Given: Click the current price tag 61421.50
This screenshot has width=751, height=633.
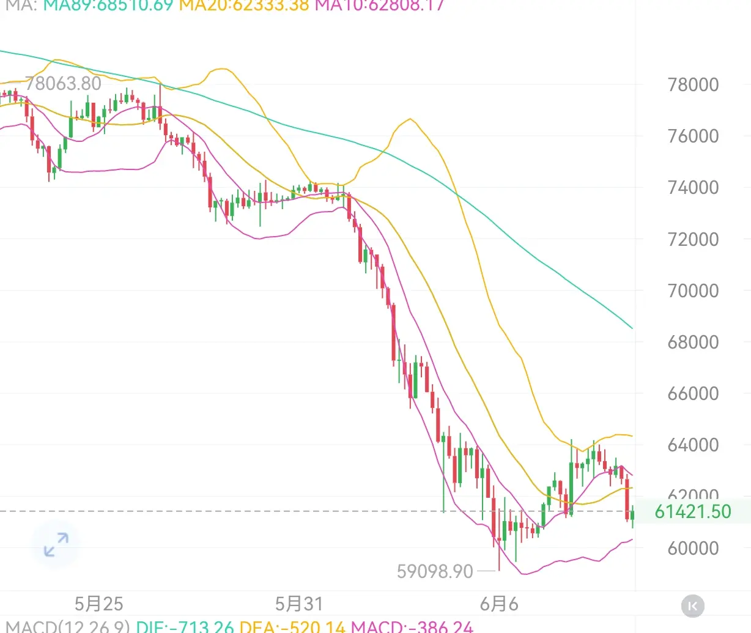Looking at the screenshot, I should [x=693, y=511].
